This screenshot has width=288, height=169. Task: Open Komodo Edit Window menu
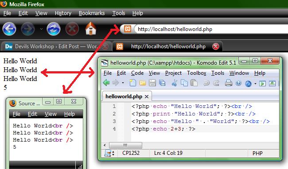coord(239,73)
